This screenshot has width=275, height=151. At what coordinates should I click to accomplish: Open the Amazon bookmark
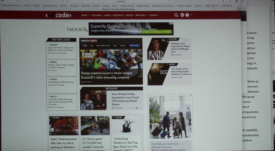tap(106, 5)
